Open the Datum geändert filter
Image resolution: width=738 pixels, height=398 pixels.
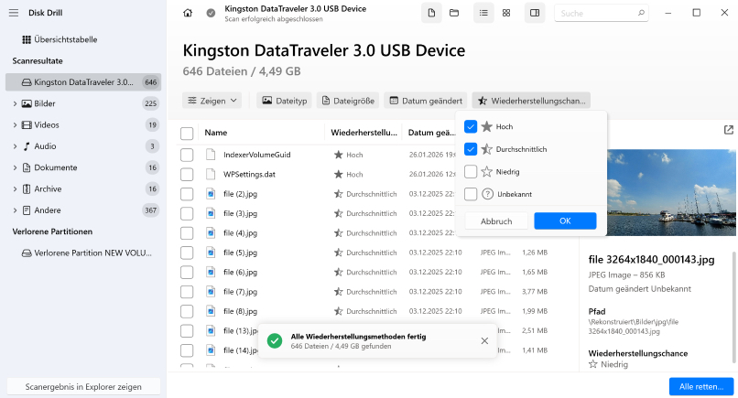pos(426,101)
